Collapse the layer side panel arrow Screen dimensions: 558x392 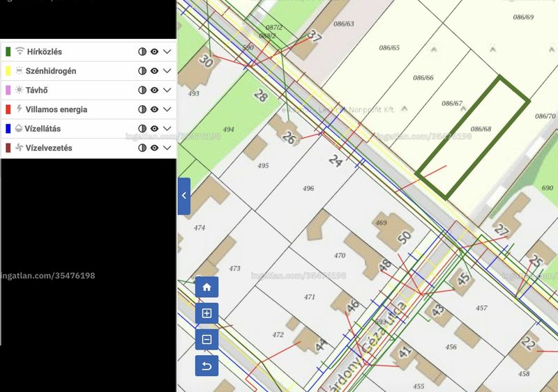click(x=184, y=196)
